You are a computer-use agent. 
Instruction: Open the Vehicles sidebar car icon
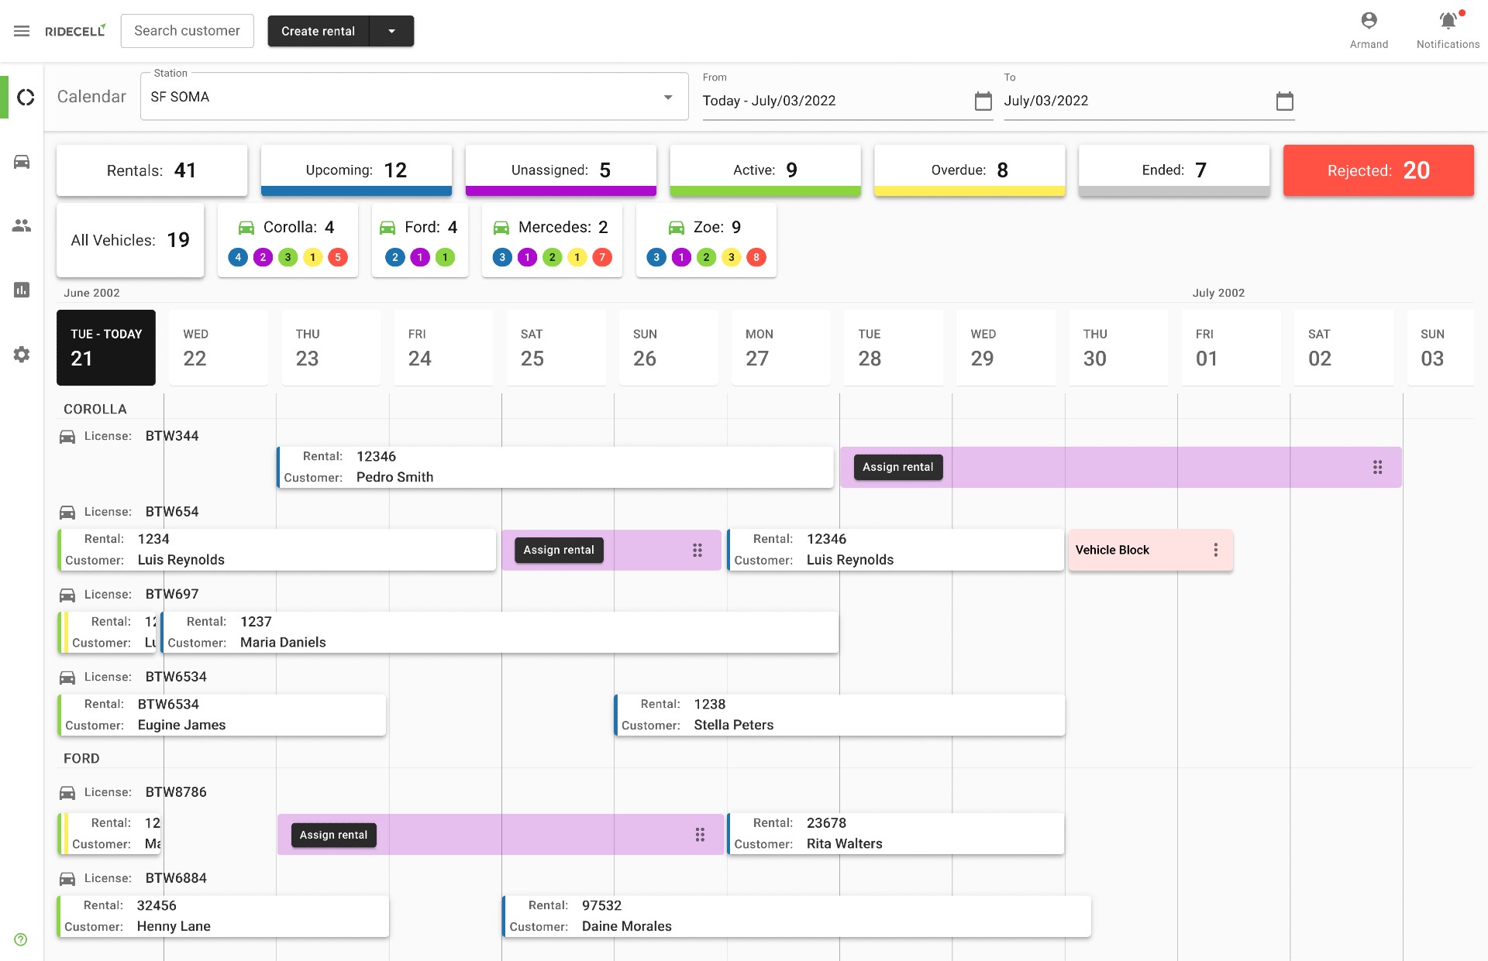(22, 162)
